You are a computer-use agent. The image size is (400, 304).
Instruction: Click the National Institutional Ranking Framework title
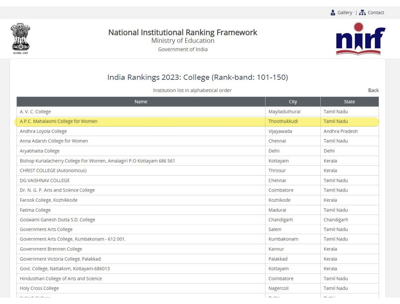pyautogui.click(x=183, y=32)
